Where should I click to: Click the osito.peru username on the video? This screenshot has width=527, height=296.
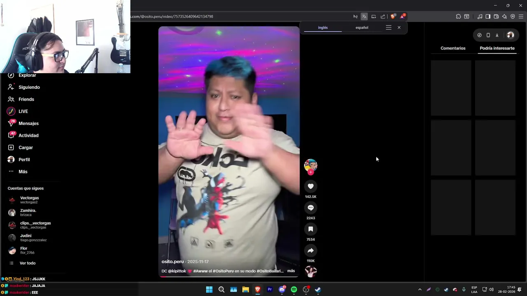(x=173, y=261)
